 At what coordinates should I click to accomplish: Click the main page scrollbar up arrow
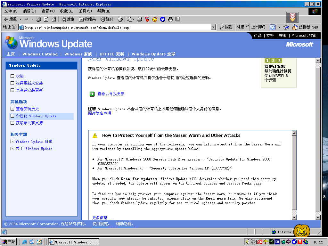click(x=318, y=61)
